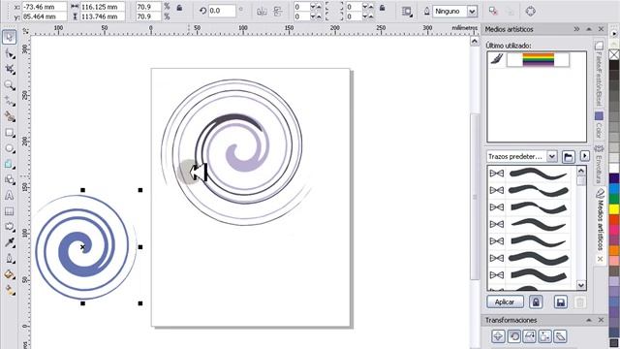The image size is (620, 349).
Task: Select the Shape tool
Action: pyautogui.click(x=10, y=53)
